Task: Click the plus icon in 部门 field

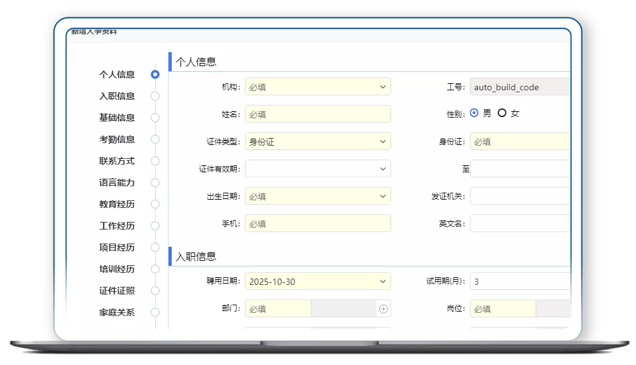Action: click(384, 309)
